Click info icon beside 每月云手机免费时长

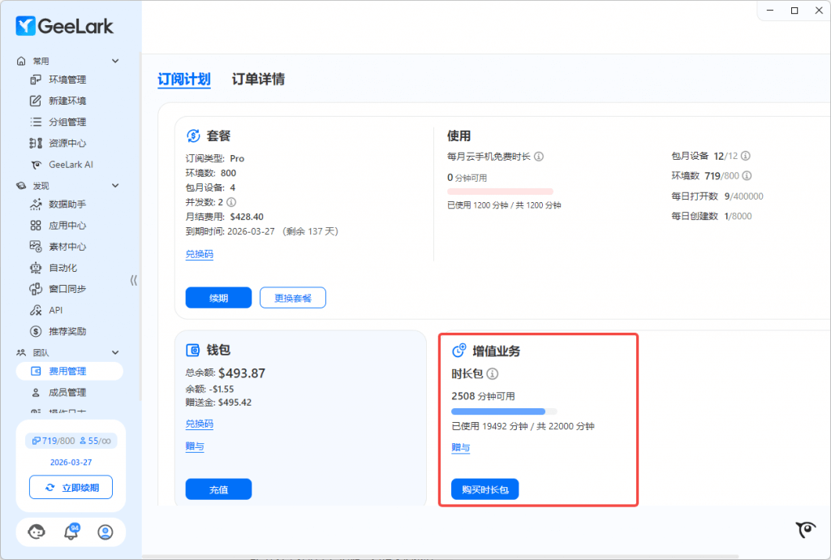pyautogui.click(x=539, y=157)
